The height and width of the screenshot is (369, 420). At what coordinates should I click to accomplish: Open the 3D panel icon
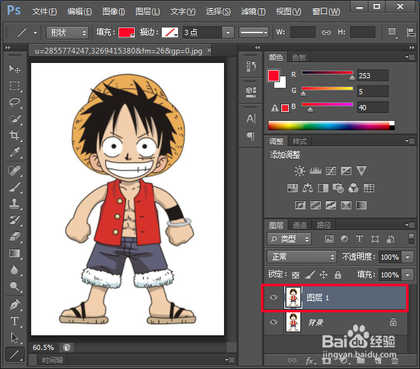(x=251, y=92)
